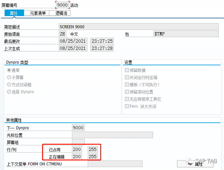This screenshot has height=170, width=224.
Task: Switch to the 属性 tab
Action: click(14, 13)
